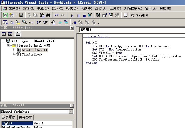The width and height of the screenshot is (185, 128).
Task: Close the 属性 Sheet1 properties panel
Action: 72,105
